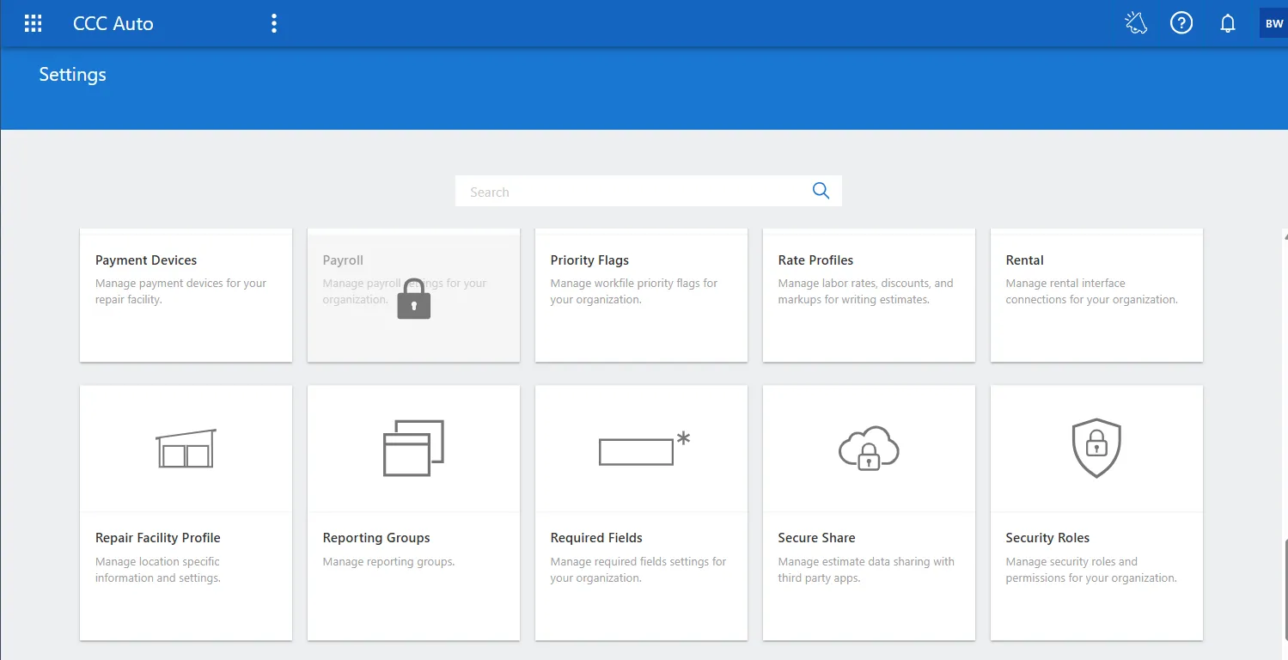Open the Rate Profiles settings card
This screenshot has width=1288, height=660.
(x=869, y=295)
